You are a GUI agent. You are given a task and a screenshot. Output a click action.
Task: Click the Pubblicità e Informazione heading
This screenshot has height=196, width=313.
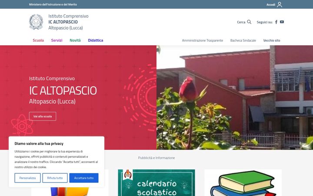coord(156,158)
